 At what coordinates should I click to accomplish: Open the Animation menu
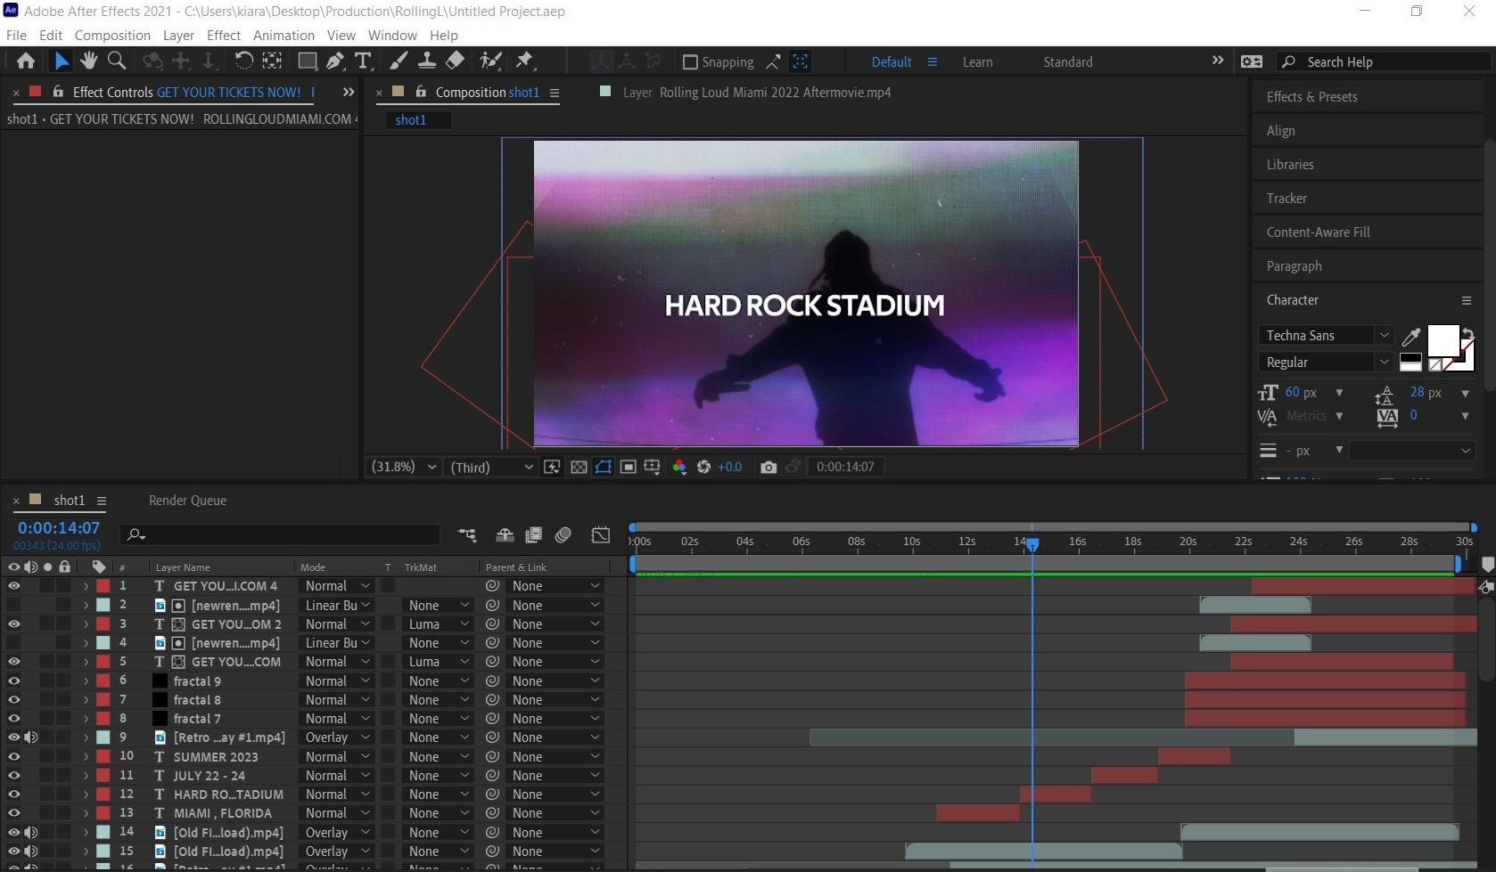(284, 36)
